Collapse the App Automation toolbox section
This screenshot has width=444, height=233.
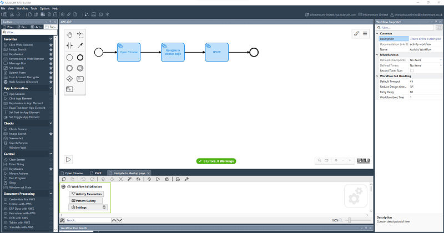tap(51, 88)
